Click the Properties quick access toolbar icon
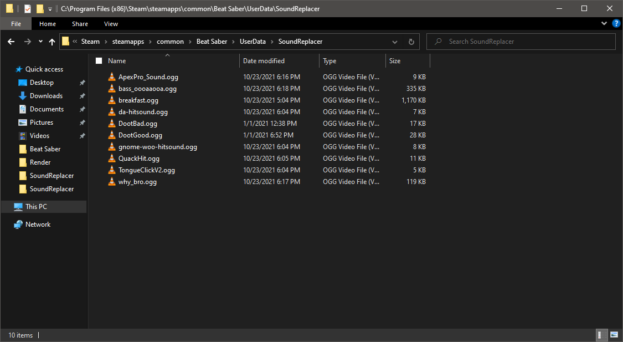623x342 pixels. tap(28, 8)
